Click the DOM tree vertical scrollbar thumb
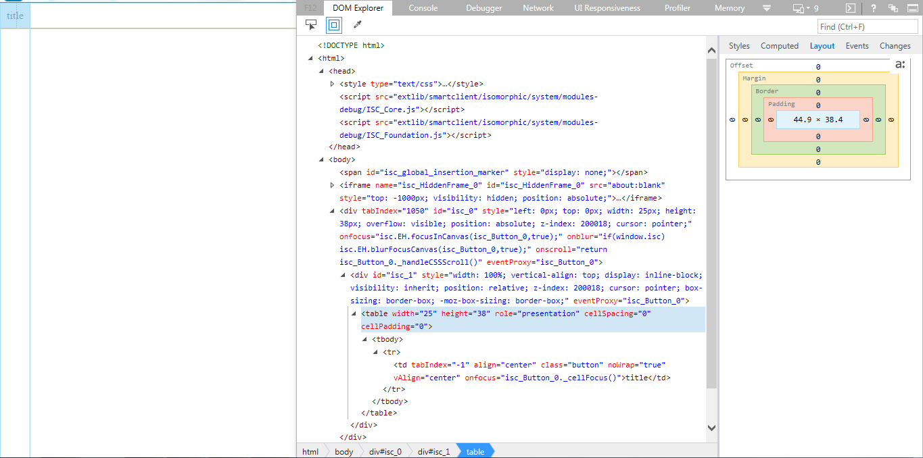 pyautogui.click(x=711, y=223)
